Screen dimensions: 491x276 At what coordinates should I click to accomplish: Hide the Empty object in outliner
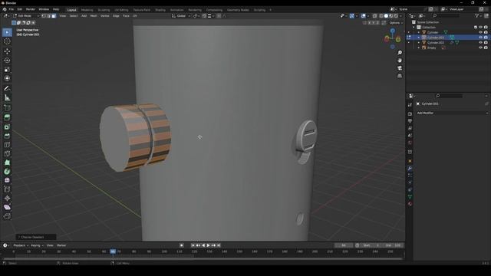pos(480,48)
